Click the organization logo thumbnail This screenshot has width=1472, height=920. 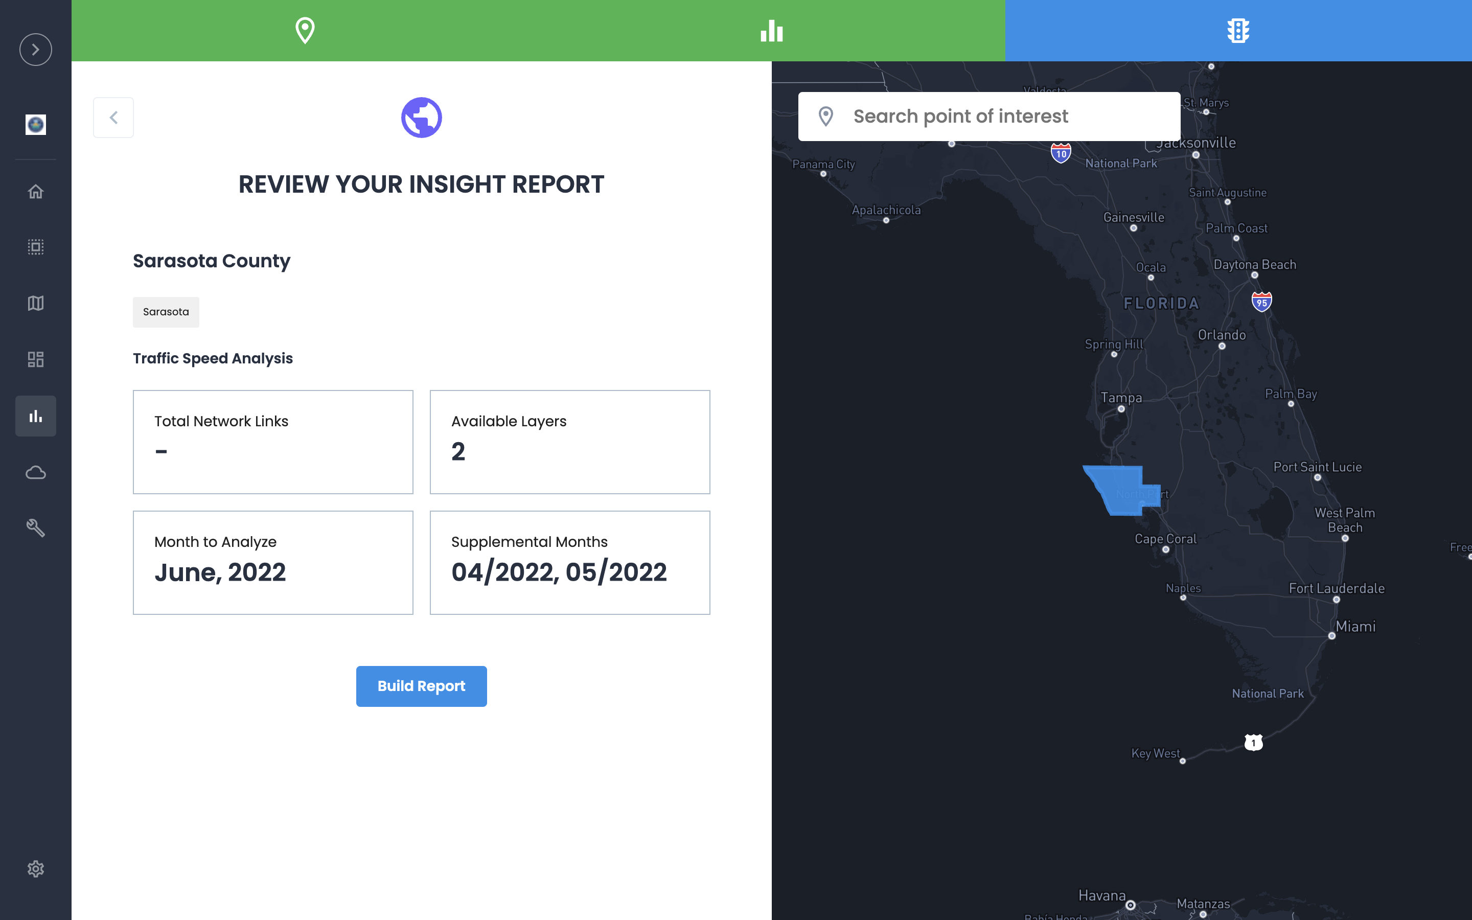pyautogui.click(x=35, y=125)
